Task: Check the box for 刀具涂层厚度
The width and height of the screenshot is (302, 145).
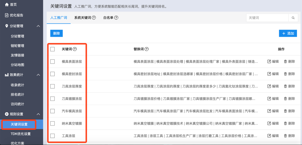Action: [x=53, y=86]
